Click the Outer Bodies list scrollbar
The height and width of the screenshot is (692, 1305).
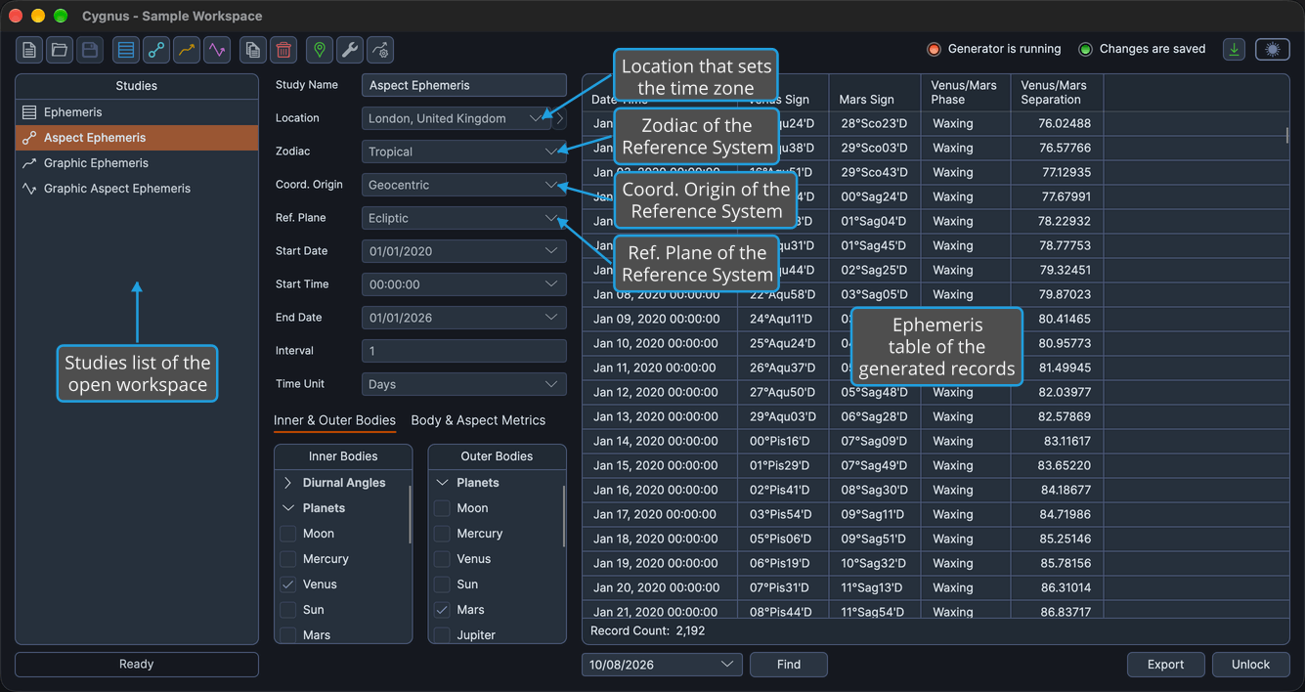point(563,515)
